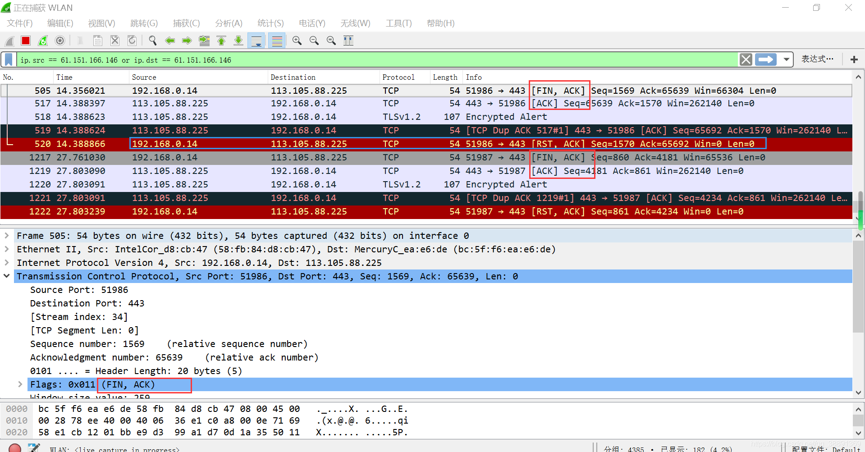This screenshot has width=865, height=452.
Task: Select packet 1221 TCP Dup ACK row
Action: click(426, 198)
